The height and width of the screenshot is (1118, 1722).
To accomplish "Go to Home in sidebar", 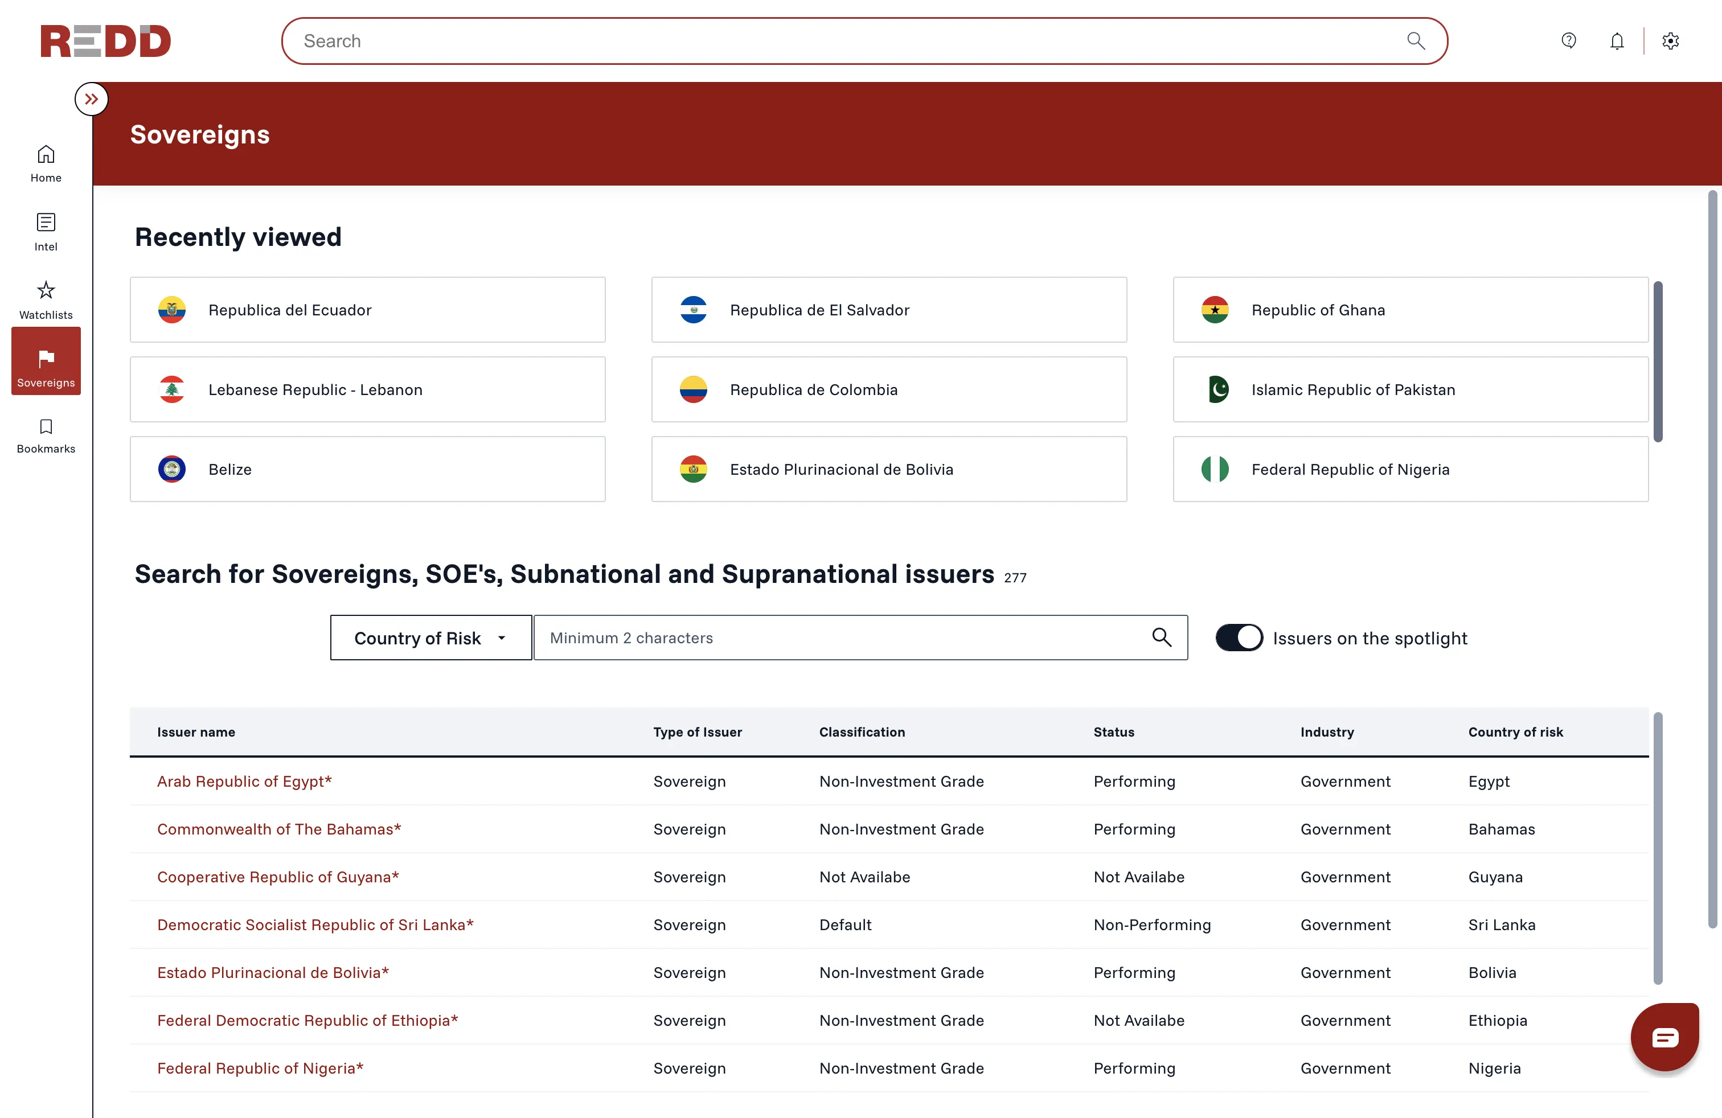I will [x=46, y=163].
